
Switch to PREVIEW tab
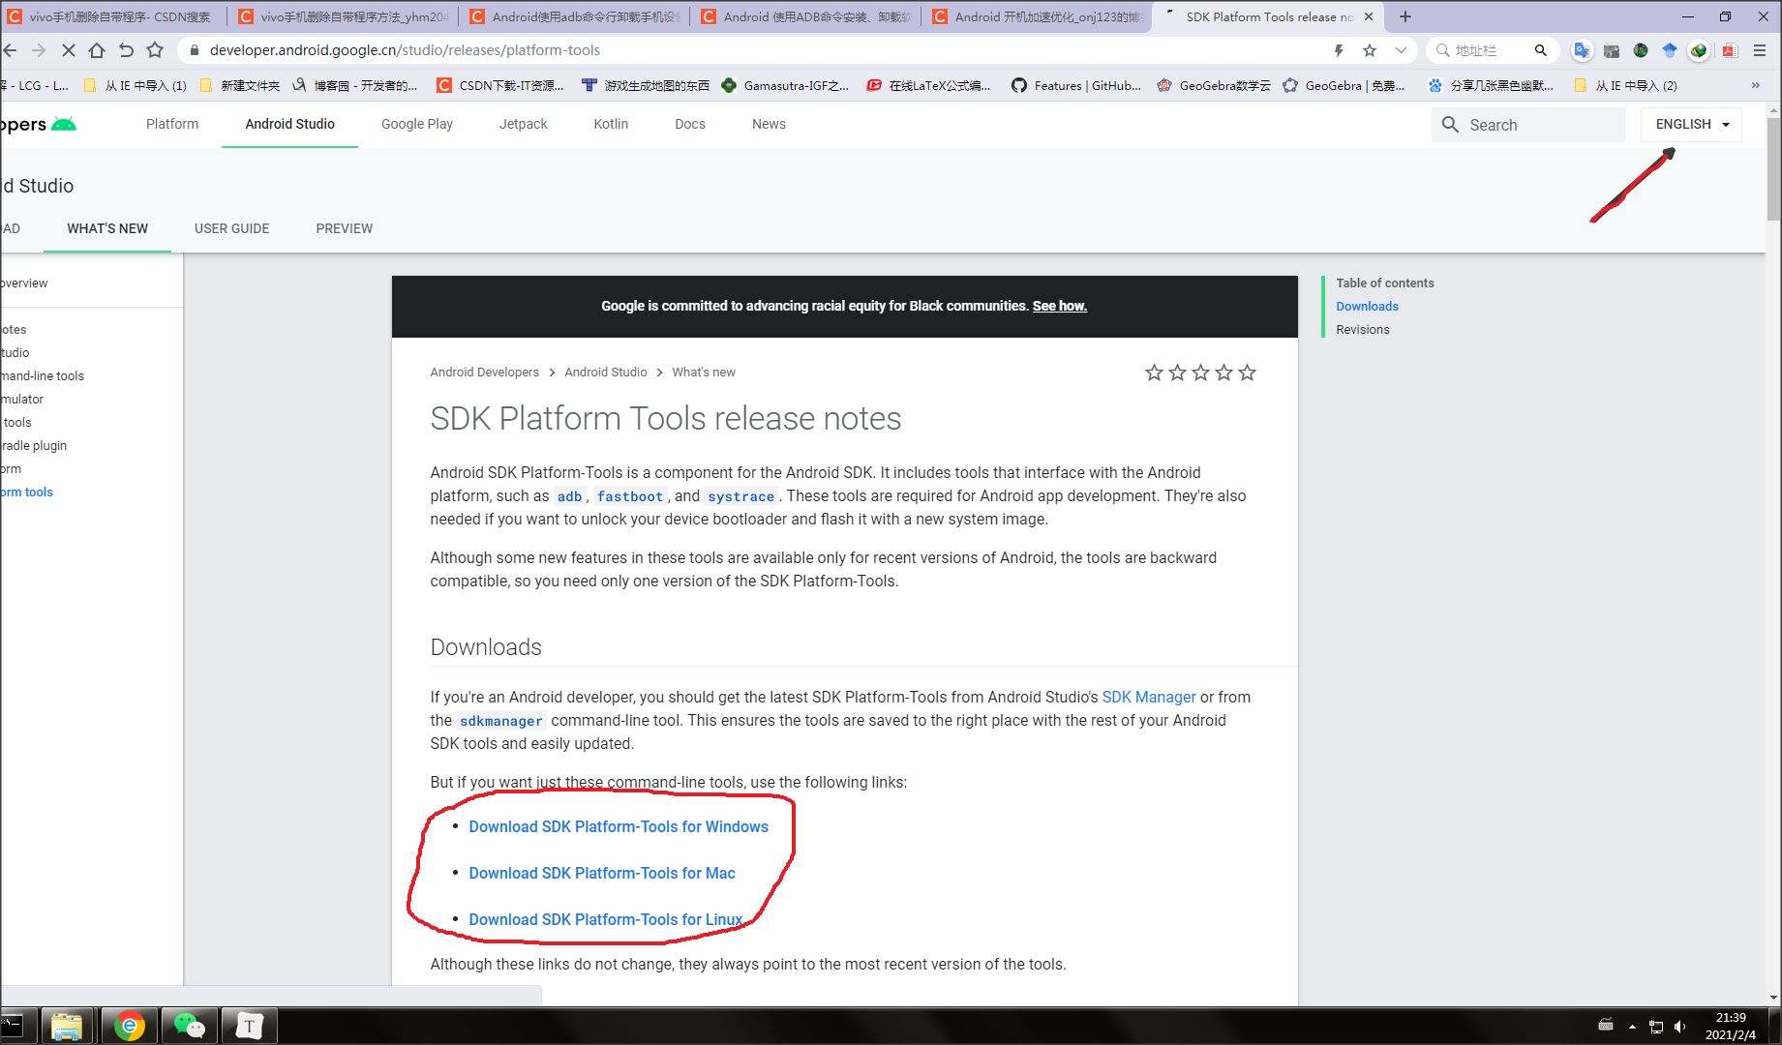click(x=345, y=228)
